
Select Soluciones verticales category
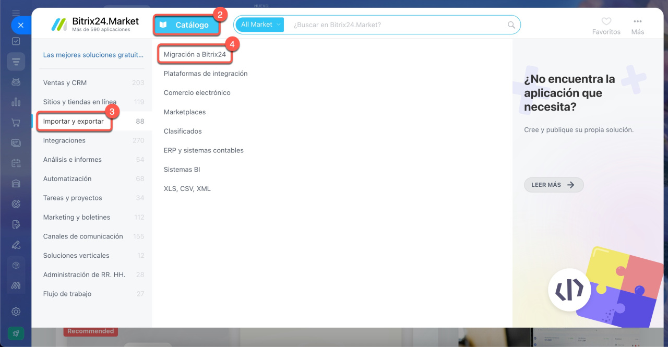pos(93,256)
